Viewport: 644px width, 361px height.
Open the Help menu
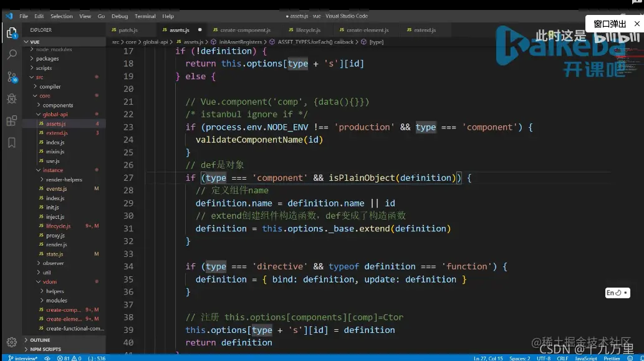[x=168, y=16]
